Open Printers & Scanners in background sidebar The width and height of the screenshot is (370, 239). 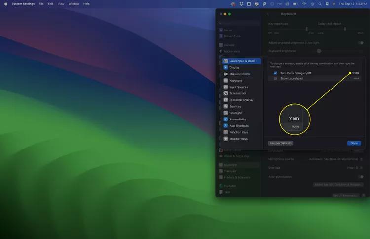point(237,177)
